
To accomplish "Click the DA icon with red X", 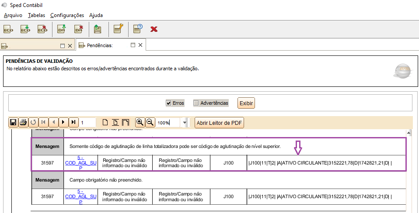I will tap(79, 29).
